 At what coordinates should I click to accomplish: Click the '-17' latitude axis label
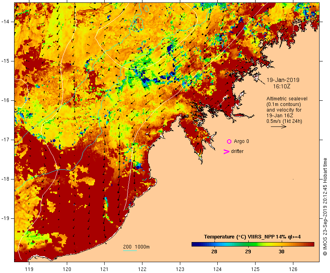click(x=5, y=140)
